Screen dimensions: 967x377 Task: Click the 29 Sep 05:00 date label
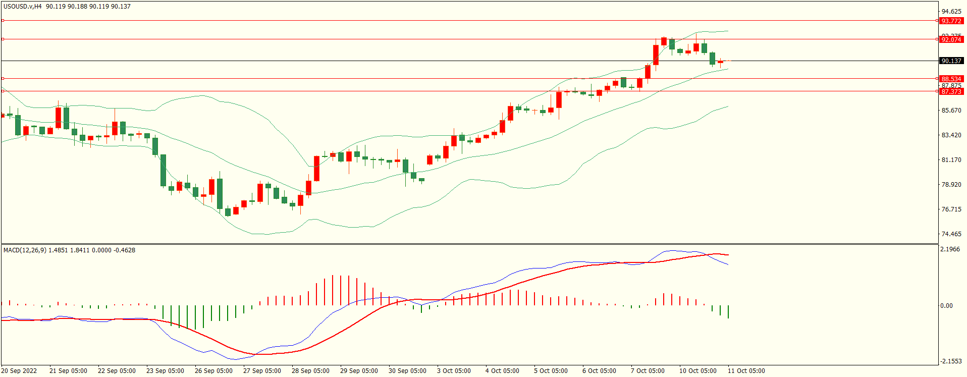pyautogui.click(x=359, y=371)
